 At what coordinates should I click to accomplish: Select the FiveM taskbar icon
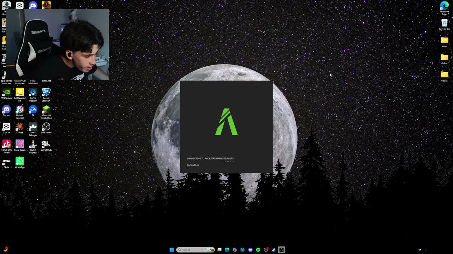tap(281, 250)
